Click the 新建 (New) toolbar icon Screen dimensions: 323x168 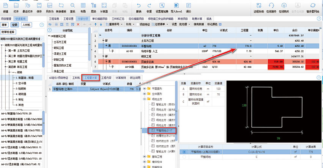[x=6, y=6]
